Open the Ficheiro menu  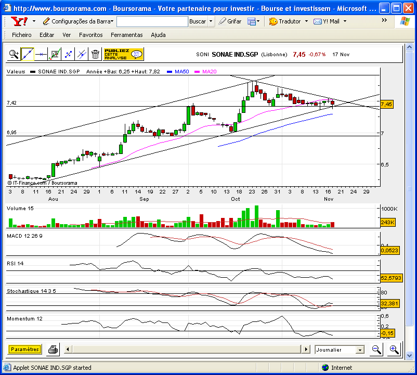[21, 35]
